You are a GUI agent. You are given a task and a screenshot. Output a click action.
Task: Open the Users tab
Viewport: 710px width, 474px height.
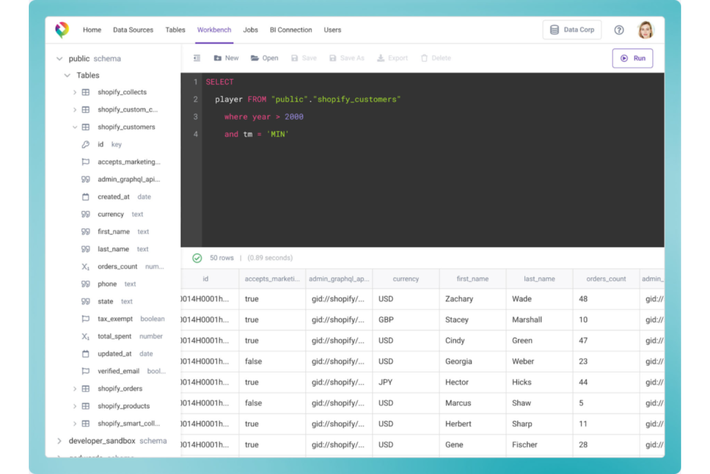click(332, 30)
